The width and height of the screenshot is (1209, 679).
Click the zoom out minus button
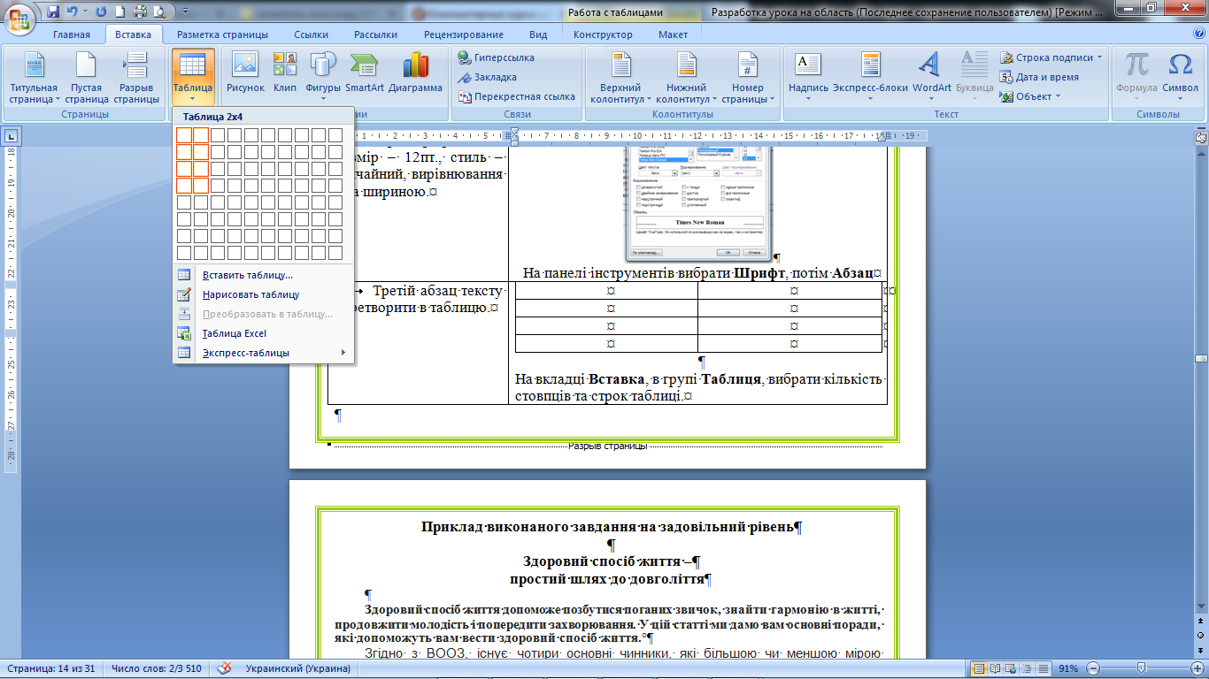pyautogui.click(x=1093, y=668)
